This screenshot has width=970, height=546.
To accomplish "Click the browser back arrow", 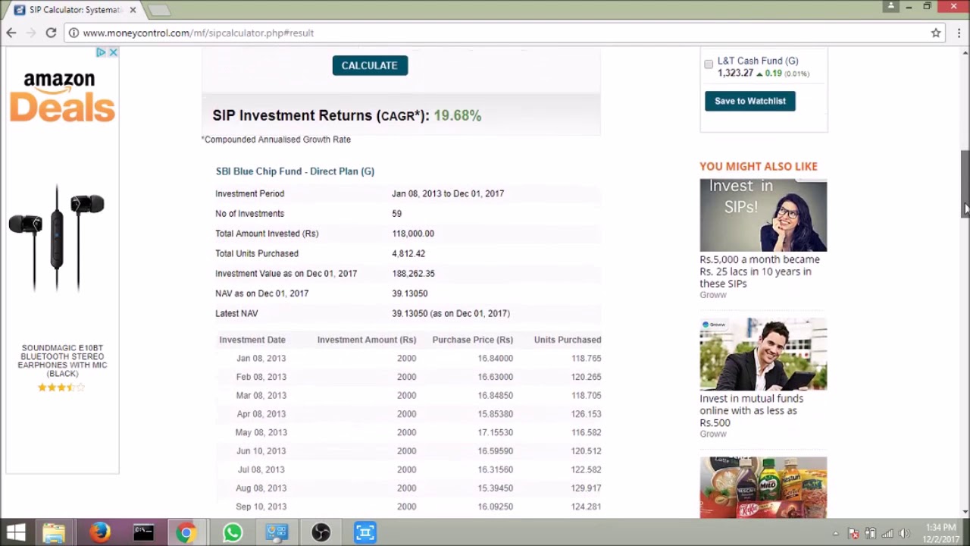I will pyautogui.click(x=11, y=33).
